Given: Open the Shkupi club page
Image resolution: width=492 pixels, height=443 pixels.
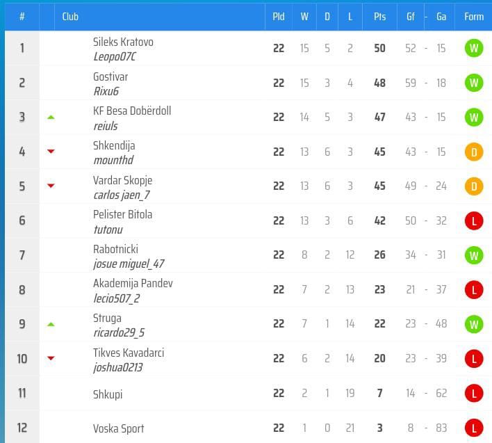Looking at the screenshot, I should (108, 394).
